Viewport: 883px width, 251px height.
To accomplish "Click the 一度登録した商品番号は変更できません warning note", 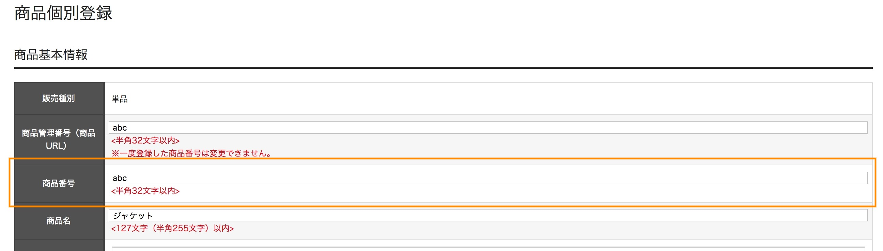I will point(192,153).
